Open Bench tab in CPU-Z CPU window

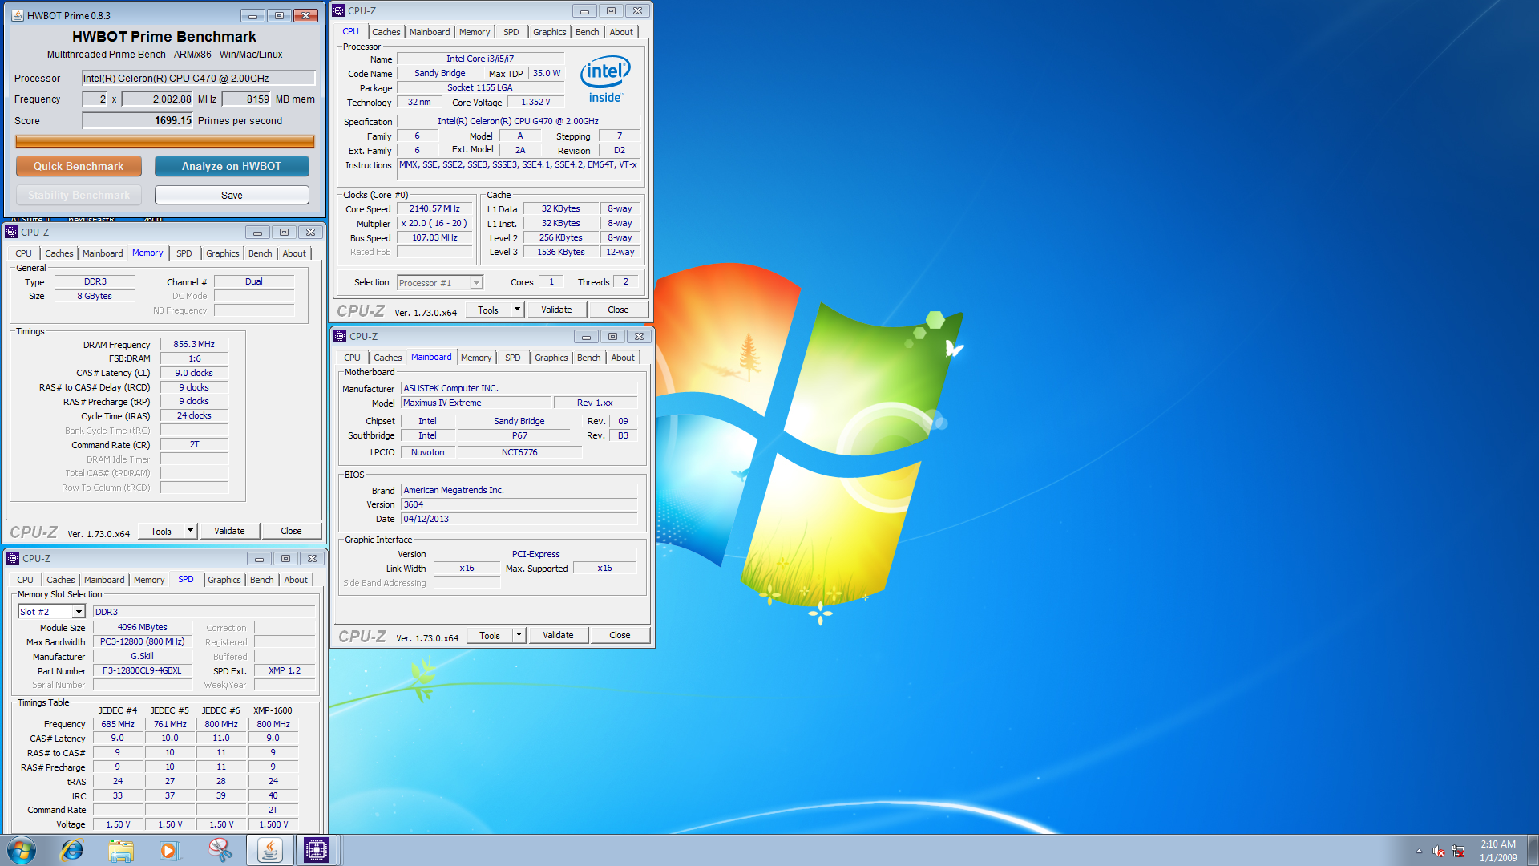(587, 32)
